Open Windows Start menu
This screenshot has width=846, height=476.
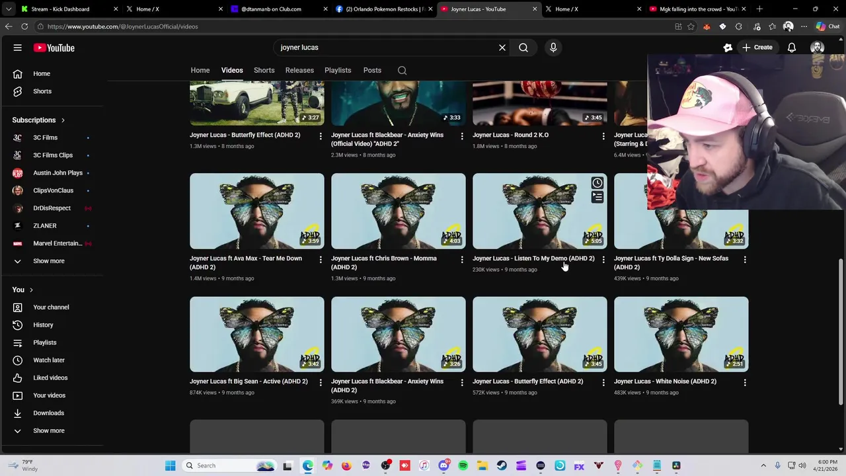170,465
